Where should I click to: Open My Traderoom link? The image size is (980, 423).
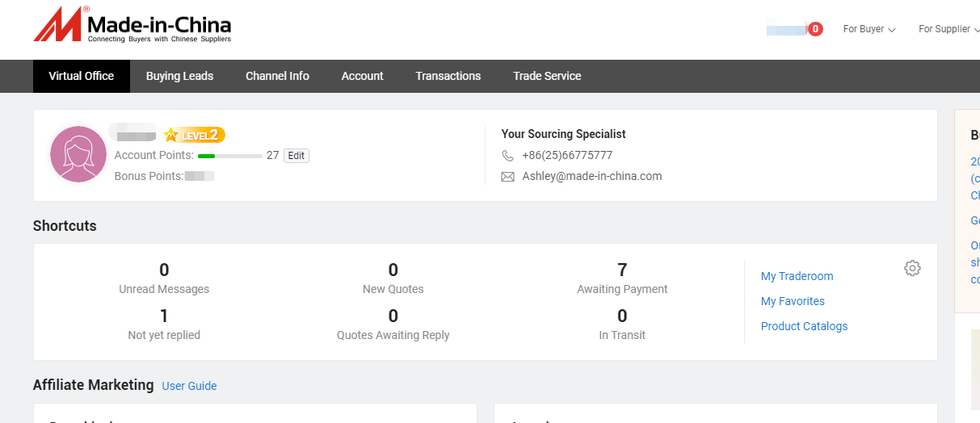[x=797, y=276]
